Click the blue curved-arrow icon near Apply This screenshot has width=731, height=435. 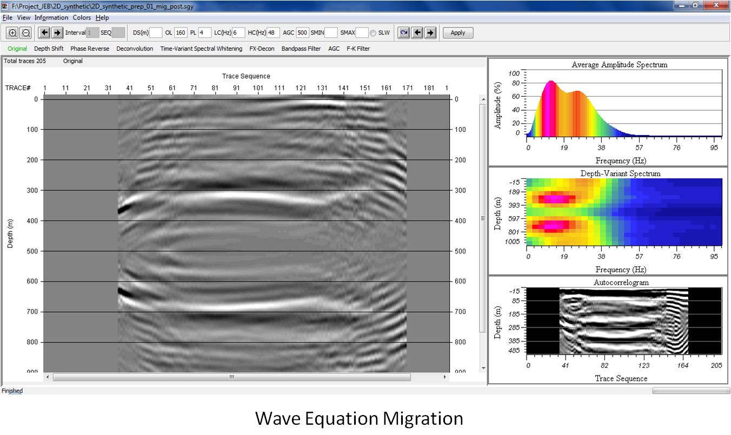(x=403, y=33)
